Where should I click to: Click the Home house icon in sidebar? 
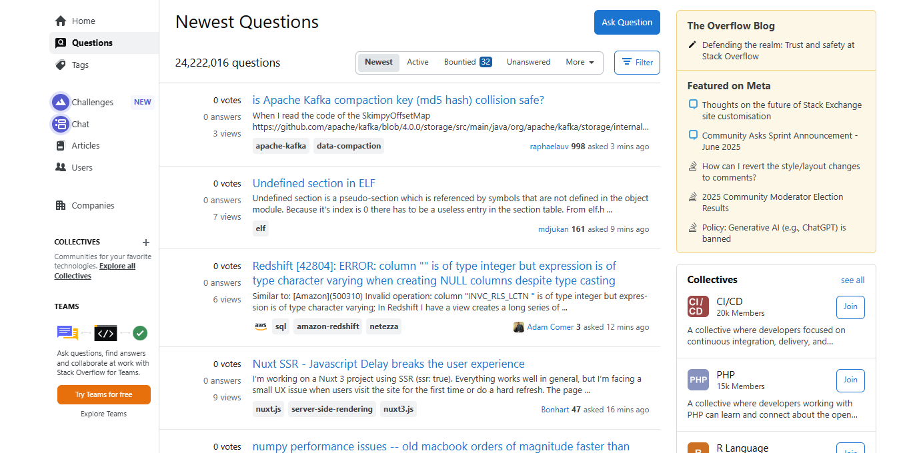coord(61,21)
